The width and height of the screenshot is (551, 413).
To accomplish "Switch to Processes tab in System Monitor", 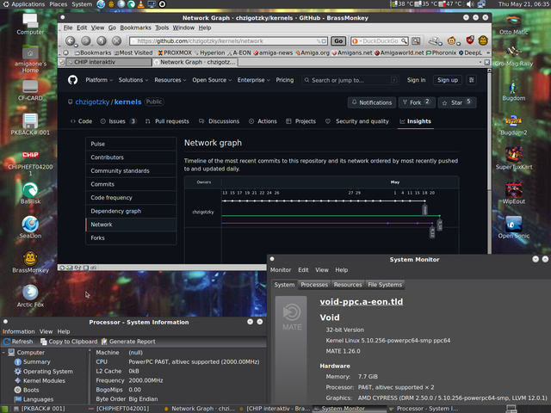I will click(x=314, y=285).
